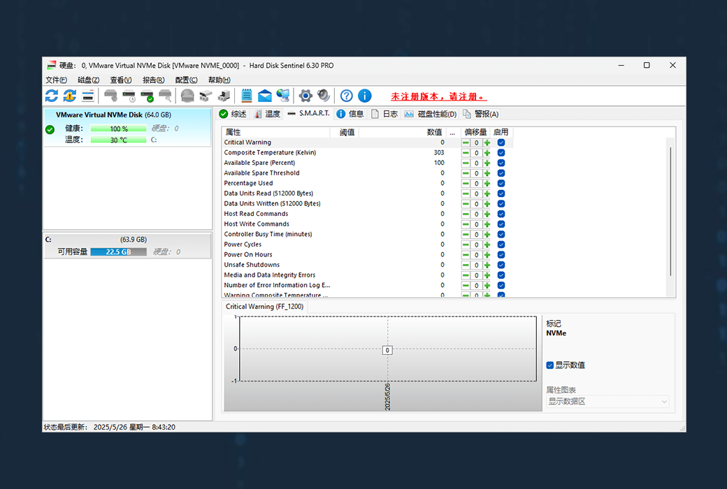Click the server disk icon before notepad

click(x=224, y=96)
